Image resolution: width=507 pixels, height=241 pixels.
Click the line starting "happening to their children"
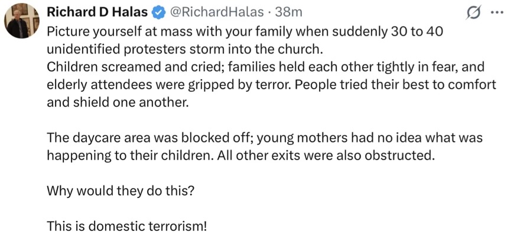click(241, 155)
